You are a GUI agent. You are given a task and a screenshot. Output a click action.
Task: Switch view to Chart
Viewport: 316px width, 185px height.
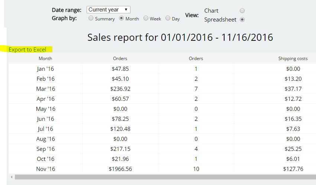[242, 11]
